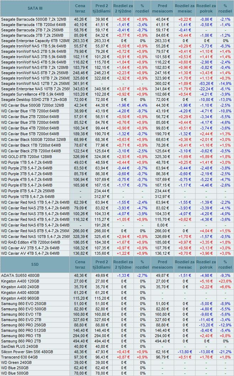Select Kingston A400 960GB row name
Viewport: 234px width, 376px height.
pyautogui.click(x=20, y=298)
